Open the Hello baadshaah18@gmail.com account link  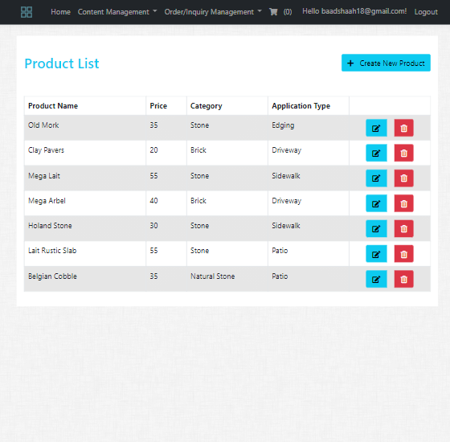point(354,11)
